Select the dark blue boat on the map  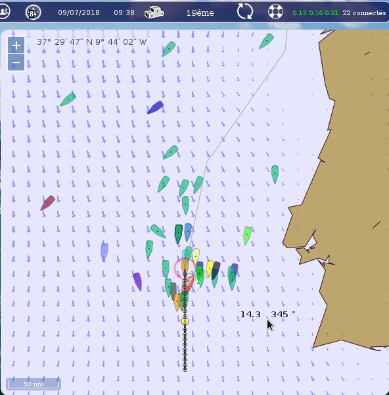point(155,107)
